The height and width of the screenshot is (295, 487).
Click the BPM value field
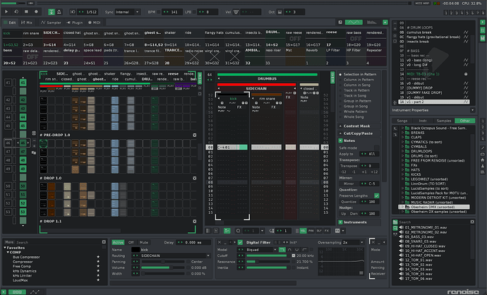(x=173, y=12)
